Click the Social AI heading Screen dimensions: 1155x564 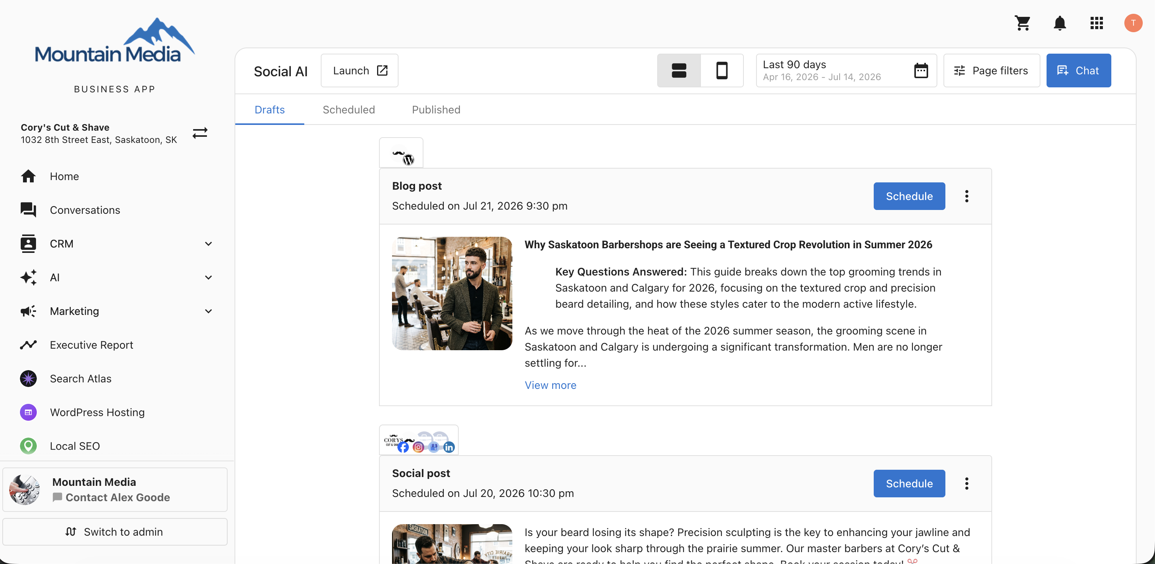(281, 71)
